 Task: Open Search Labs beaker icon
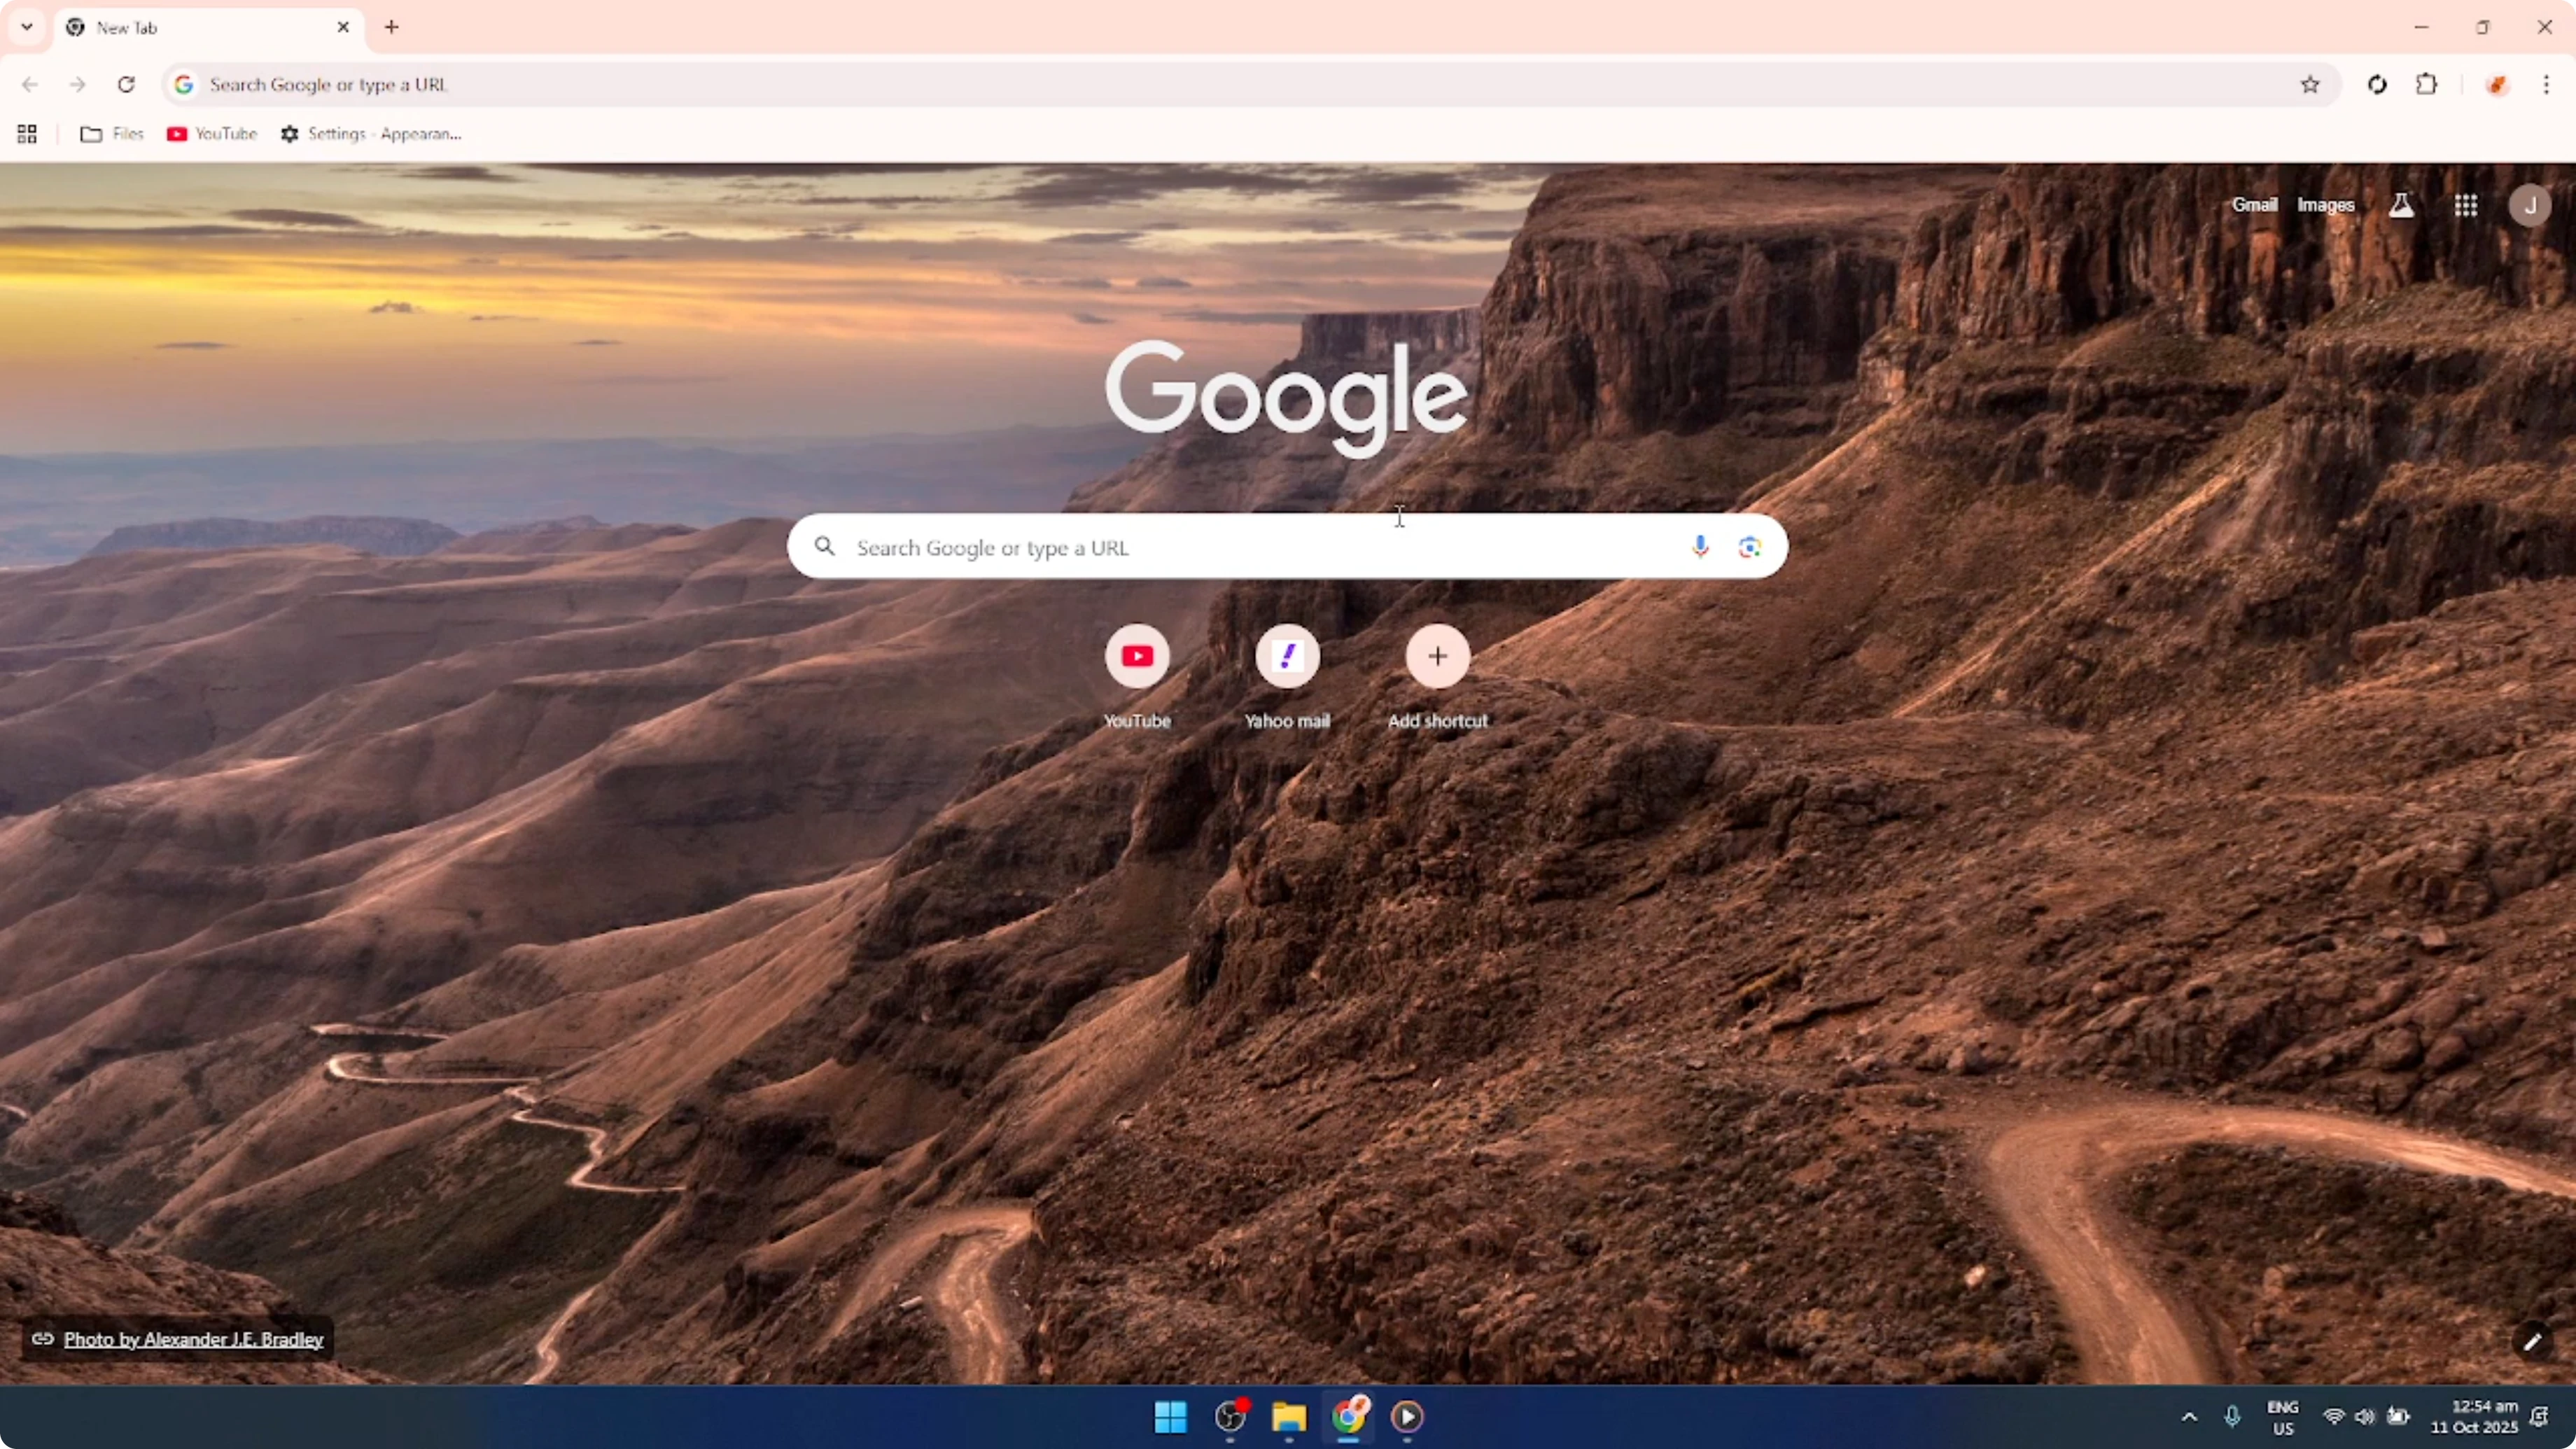[2402, 205]
